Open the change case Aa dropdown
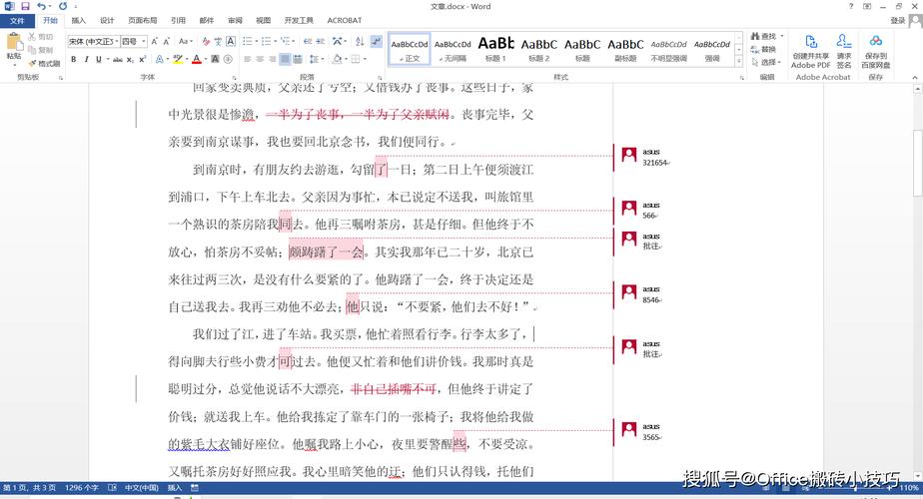 click(186, 41)
